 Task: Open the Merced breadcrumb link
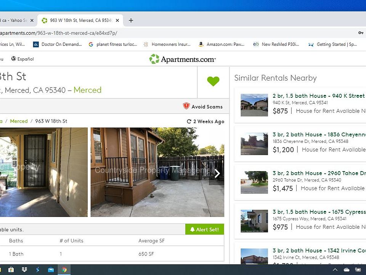[19, 121]
